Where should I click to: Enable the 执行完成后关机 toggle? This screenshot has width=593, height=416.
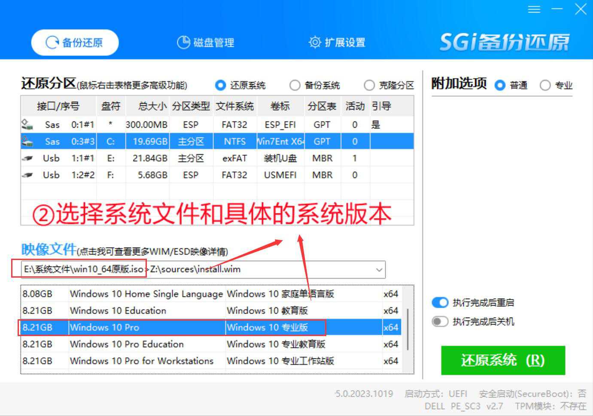click(440, 321)
